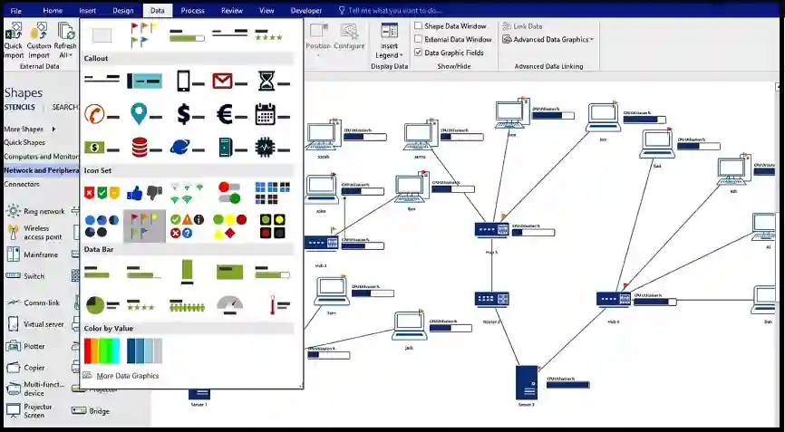Click the Custom Import ribbon button
The height and width of the screenshot is (432, 785).
click(39, 41)
